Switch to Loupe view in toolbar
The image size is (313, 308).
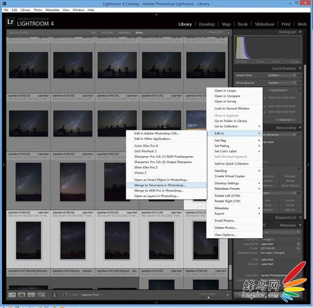[22, 295]
